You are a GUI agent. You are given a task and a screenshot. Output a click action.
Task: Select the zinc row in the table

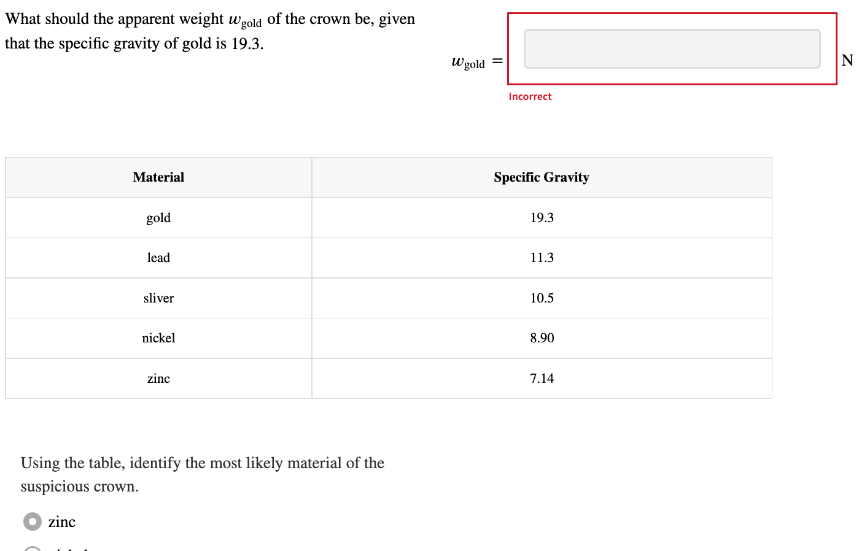tap(158, 379)
